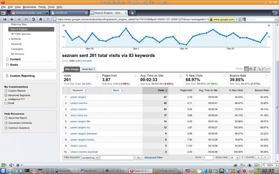This screenshot has width=279, height=174.
Task: Open the closed tabs trash icon
Action: tap(275, 13)
